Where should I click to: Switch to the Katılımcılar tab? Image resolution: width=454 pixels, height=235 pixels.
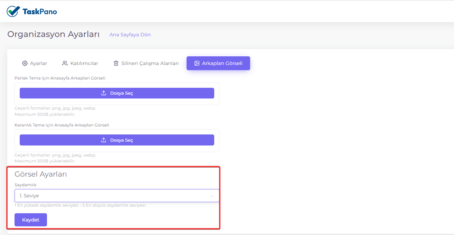80,63
